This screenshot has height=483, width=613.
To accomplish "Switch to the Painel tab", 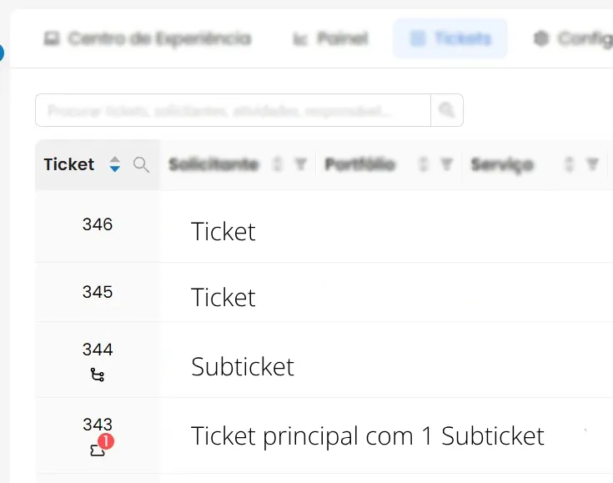I will tap(331, 38).
